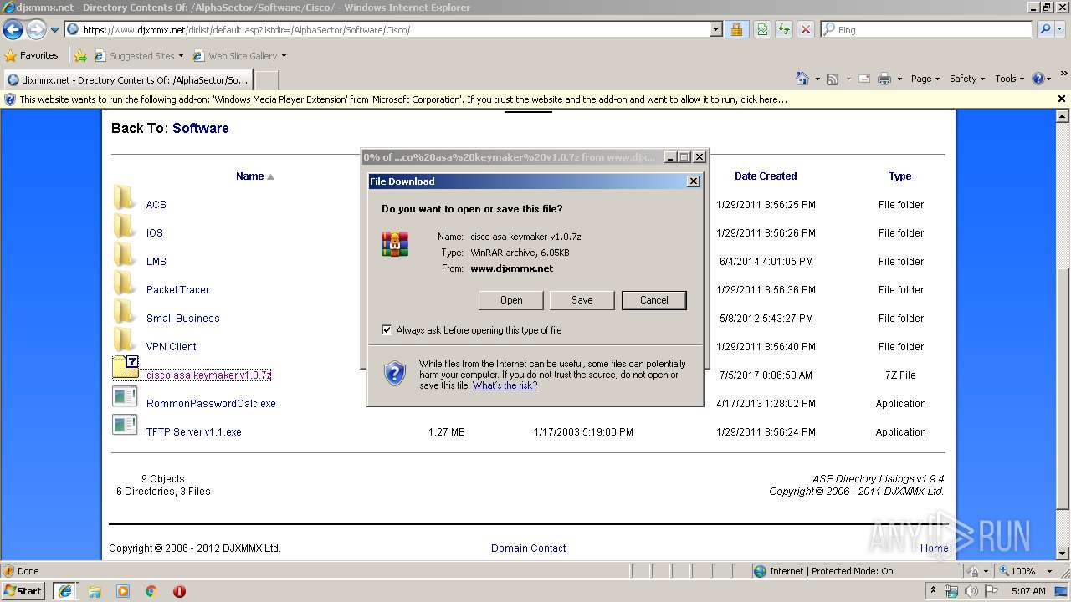
Task: Follow the Back To Software link
Action: (x=200, y=128)
